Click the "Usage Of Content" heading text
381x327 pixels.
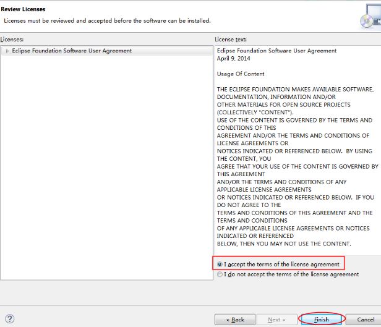point(241,74)
